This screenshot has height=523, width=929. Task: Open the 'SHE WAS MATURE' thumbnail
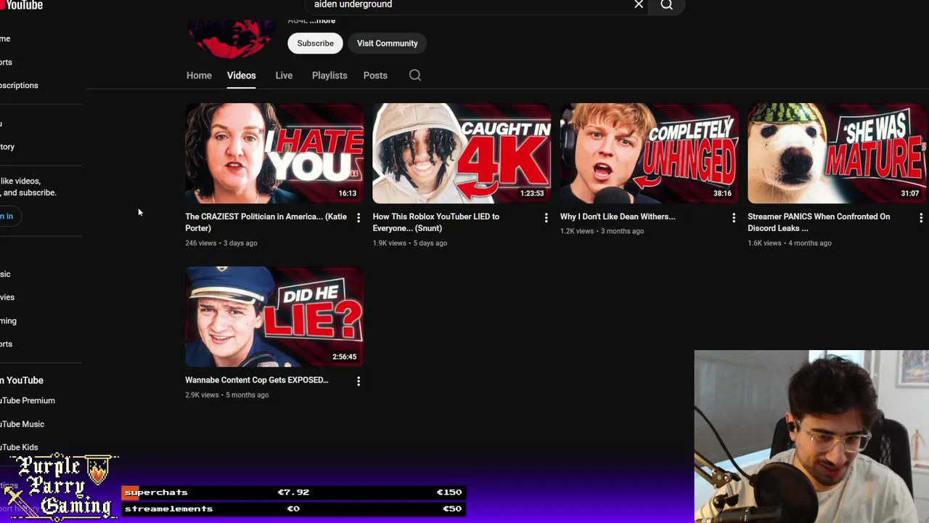[x=837, y=153]
